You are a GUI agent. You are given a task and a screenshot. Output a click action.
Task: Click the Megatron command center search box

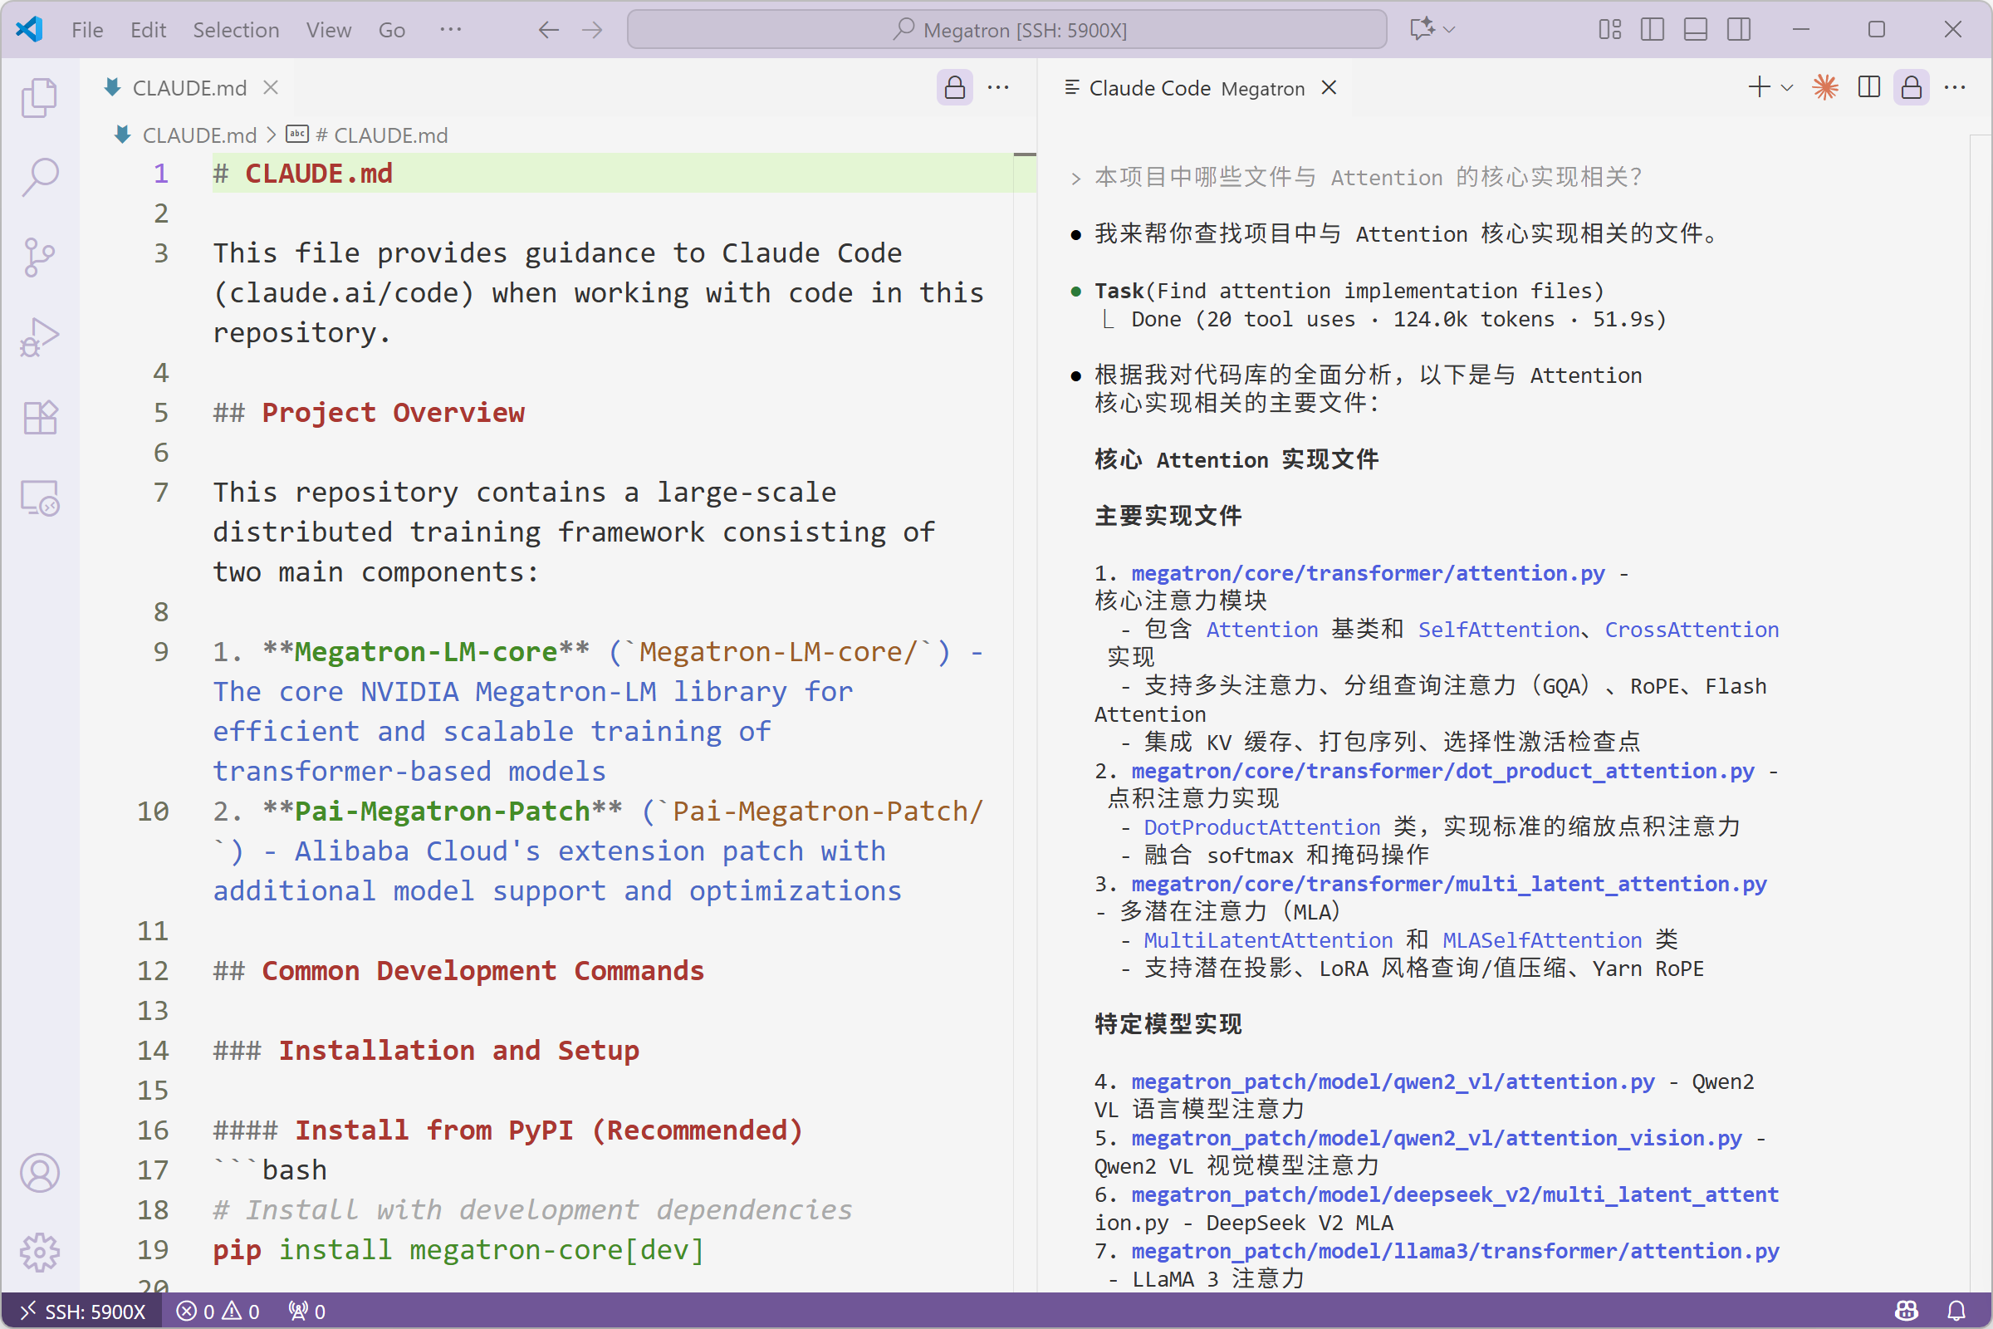coord(1006,30)
